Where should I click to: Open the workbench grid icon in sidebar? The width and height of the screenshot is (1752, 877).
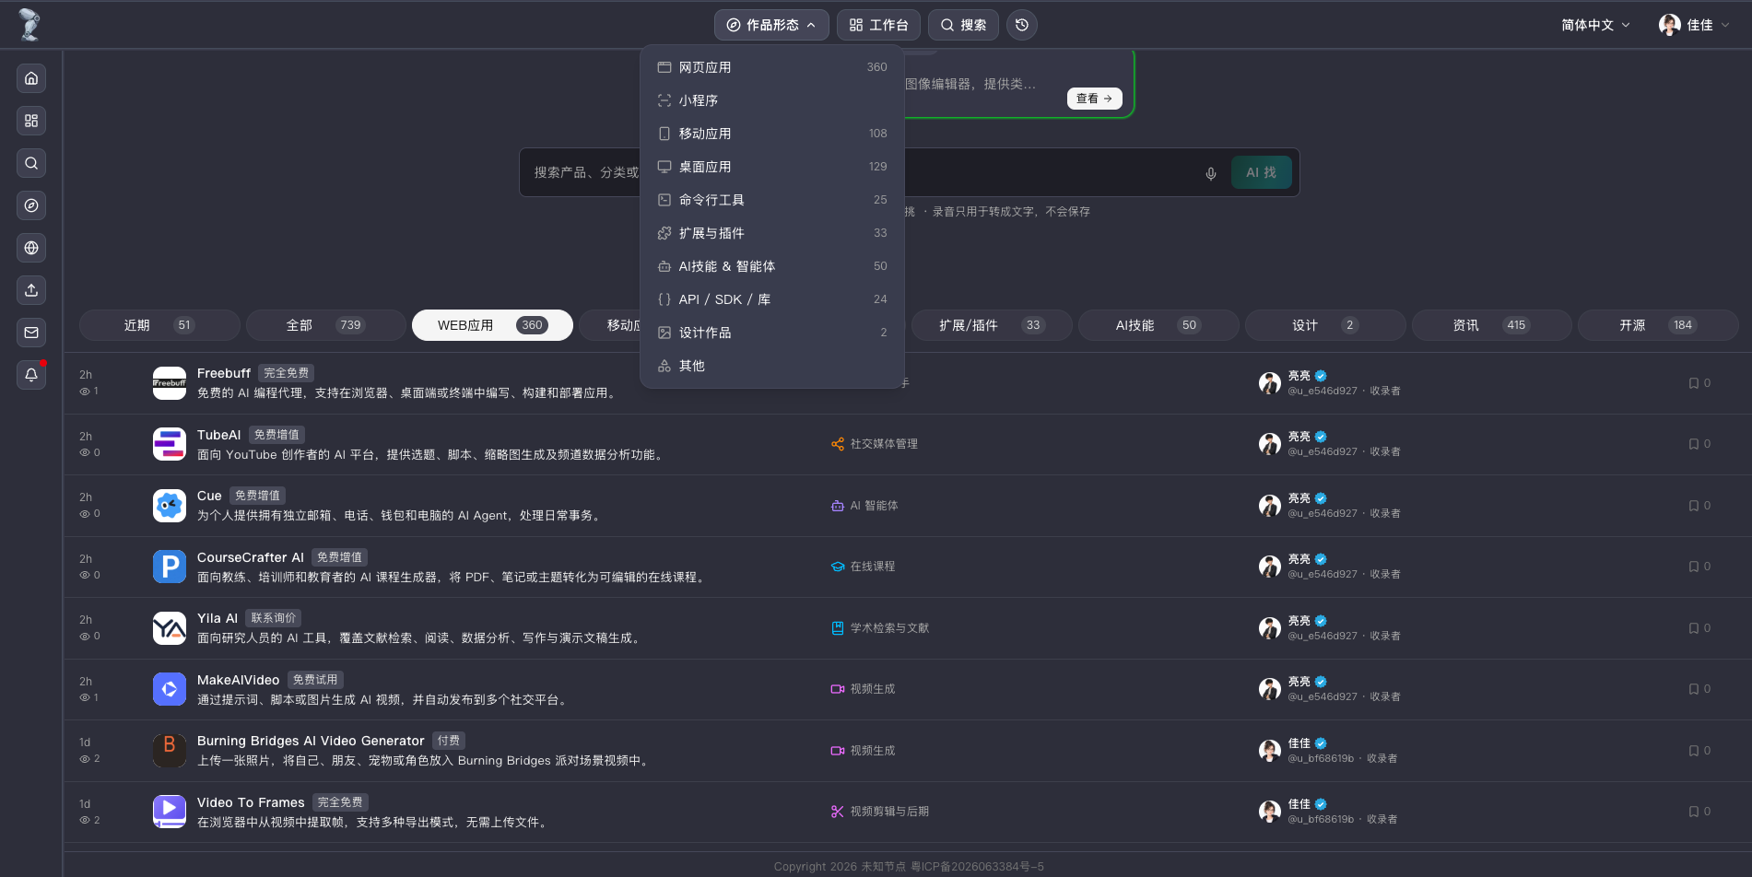[x=31, y=121]
